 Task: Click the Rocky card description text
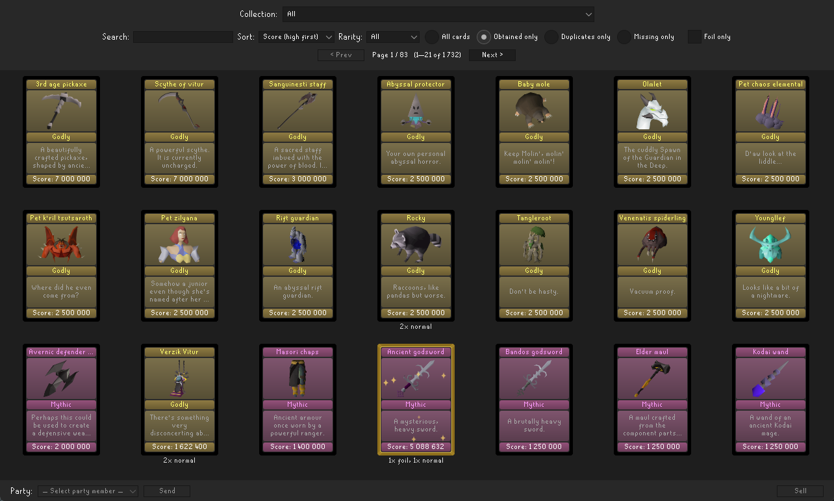[416, 291]
